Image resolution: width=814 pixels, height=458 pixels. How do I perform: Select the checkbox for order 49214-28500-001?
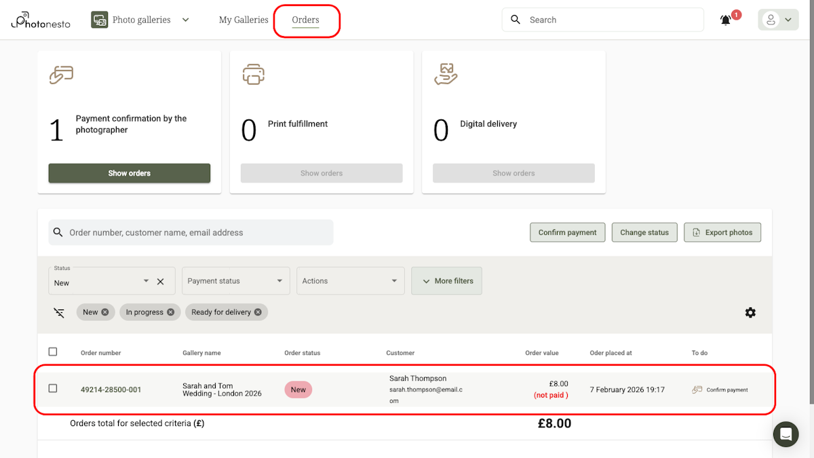coord(53,389)
